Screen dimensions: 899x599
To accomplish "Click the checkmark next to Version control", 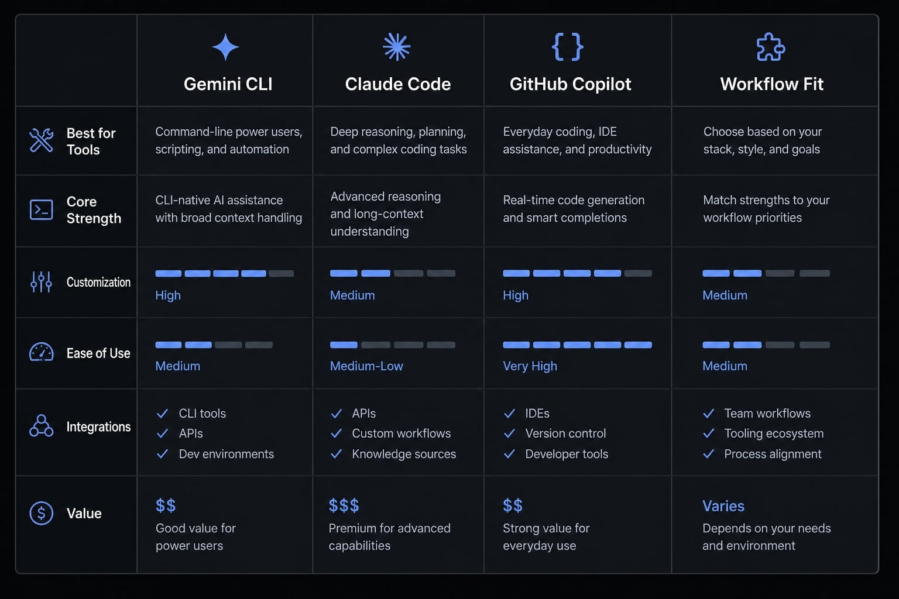I will (510, 433).
